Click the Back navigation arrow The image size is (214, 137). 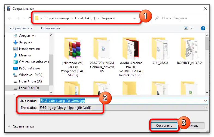tap(10, 18)
